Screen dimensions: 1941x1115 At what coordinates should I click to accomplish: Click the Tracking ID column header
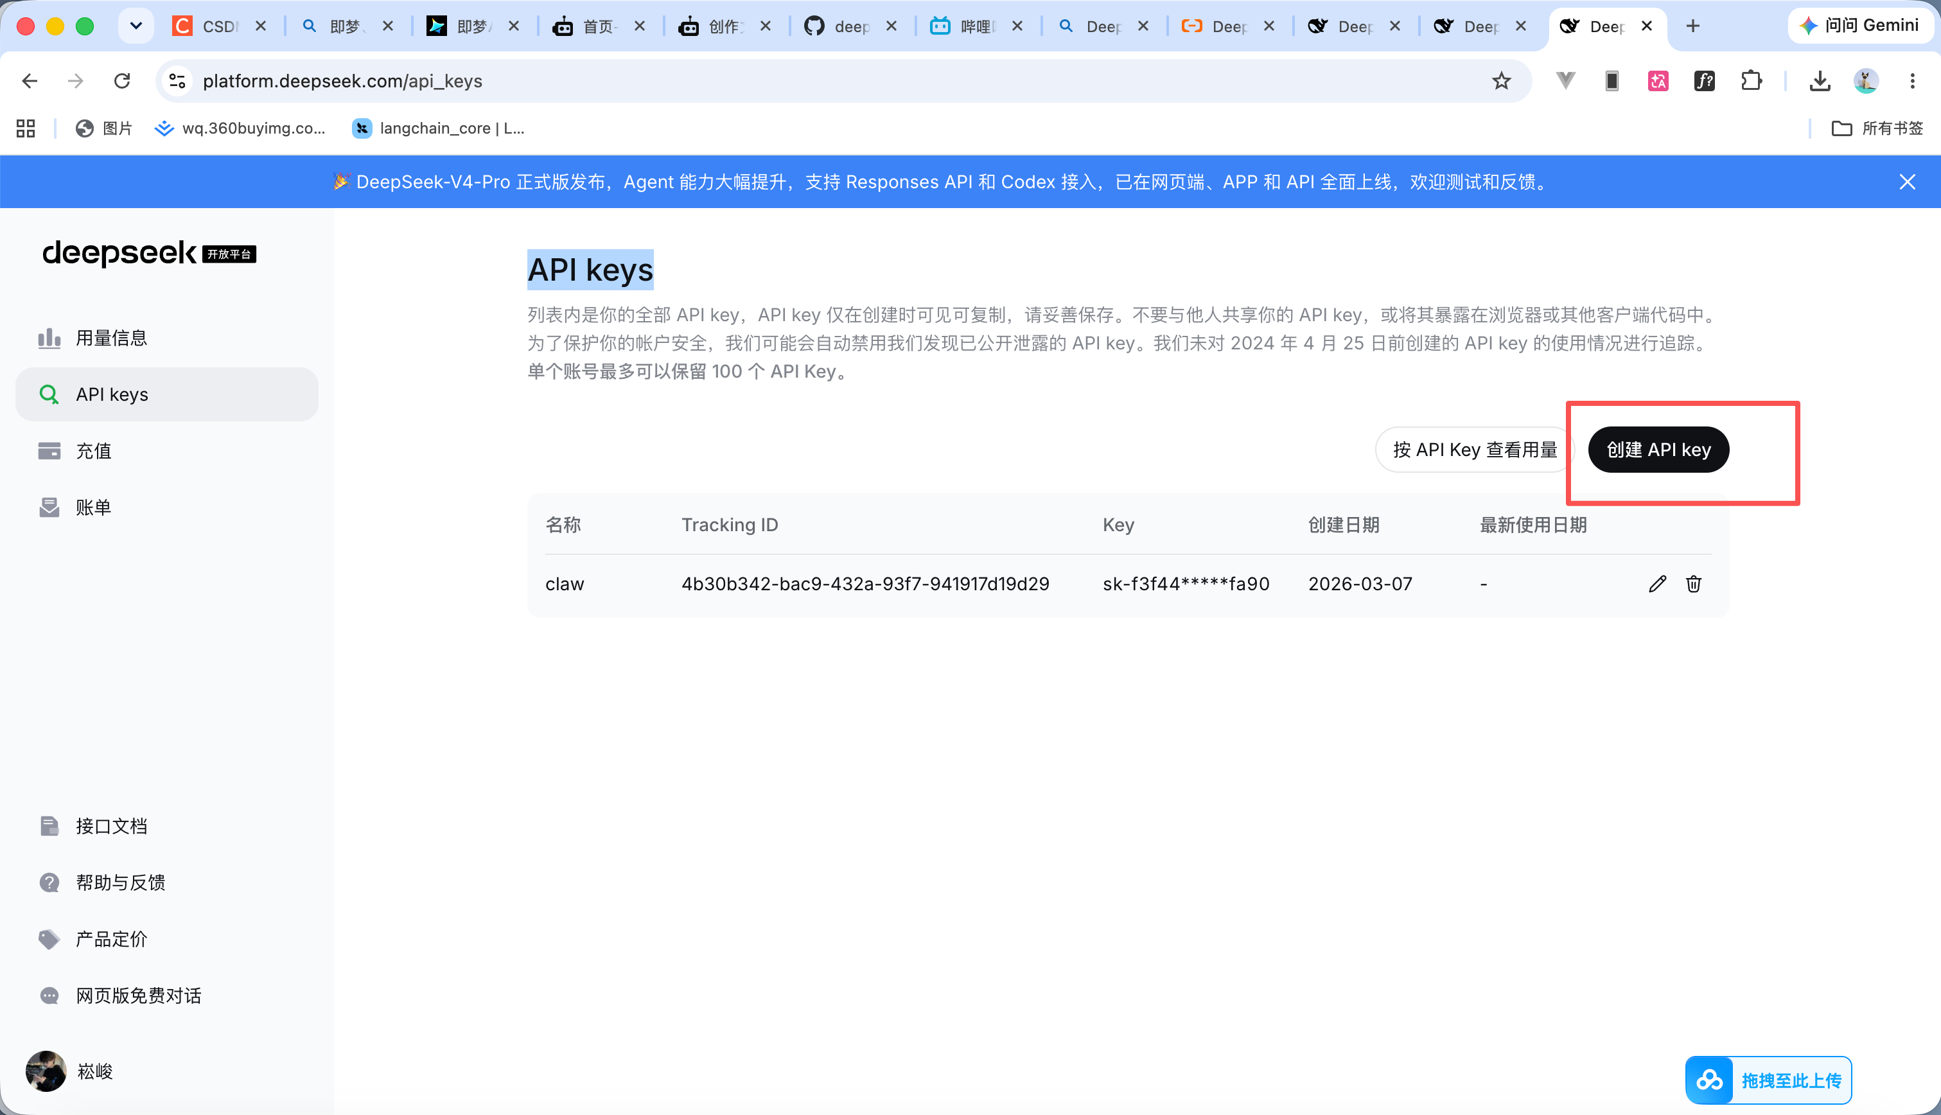(x=730, y=525)
